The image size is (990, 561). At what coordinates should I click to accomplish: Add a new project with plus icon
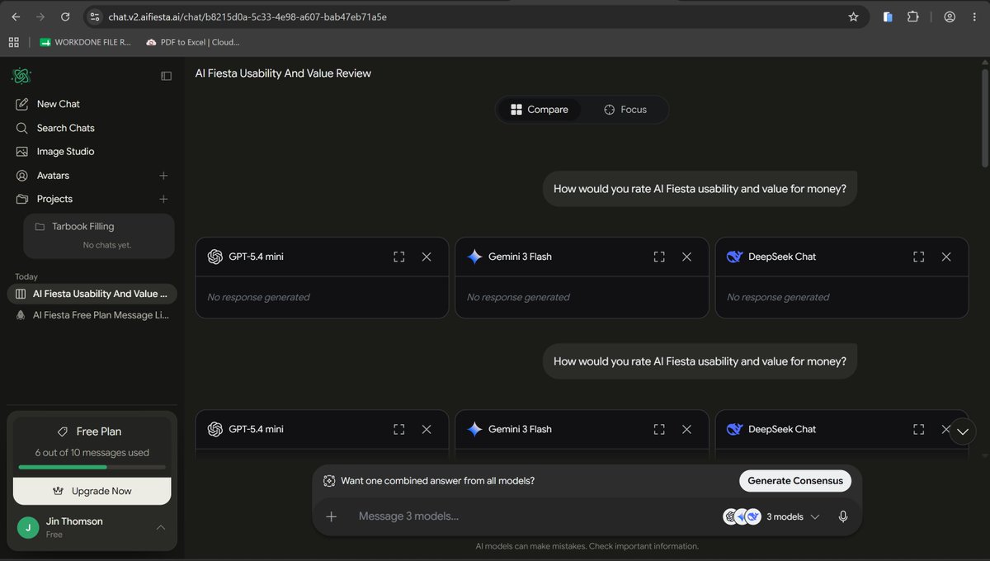(163, 199)
